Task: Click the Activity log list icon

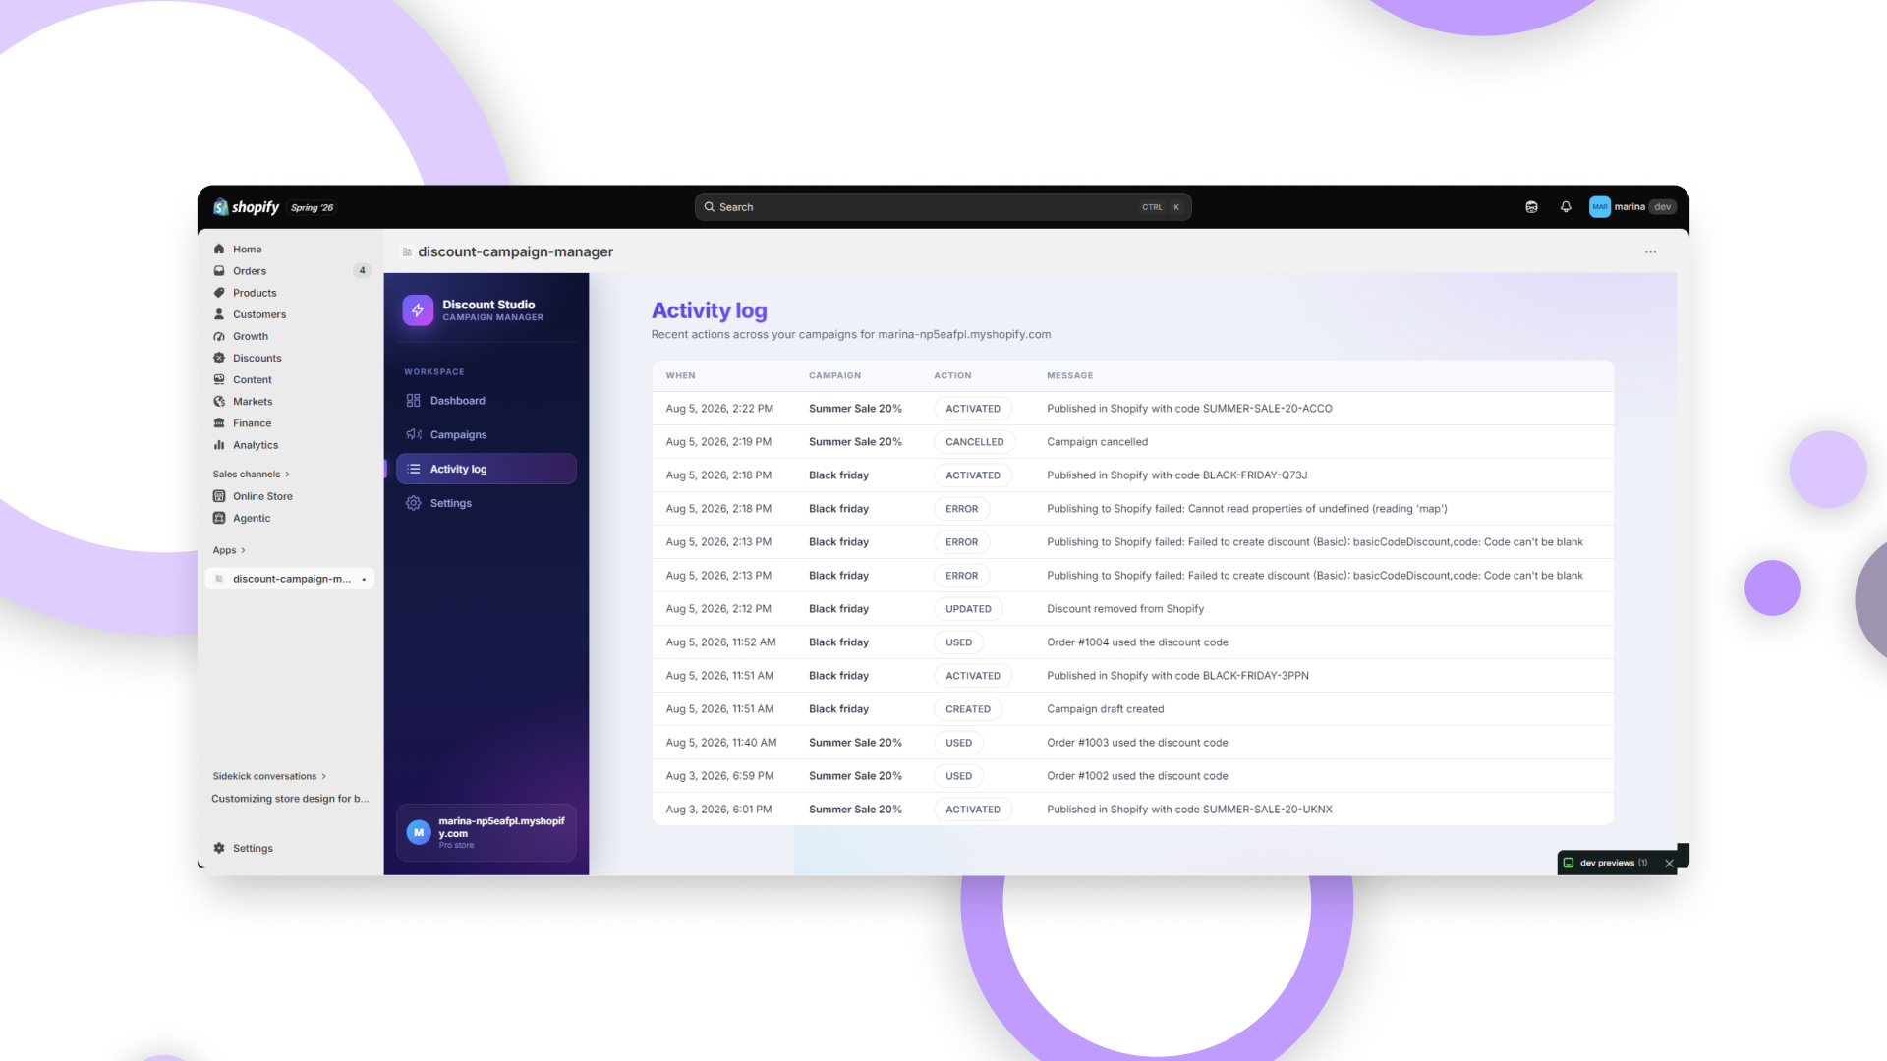Action: 414,469
